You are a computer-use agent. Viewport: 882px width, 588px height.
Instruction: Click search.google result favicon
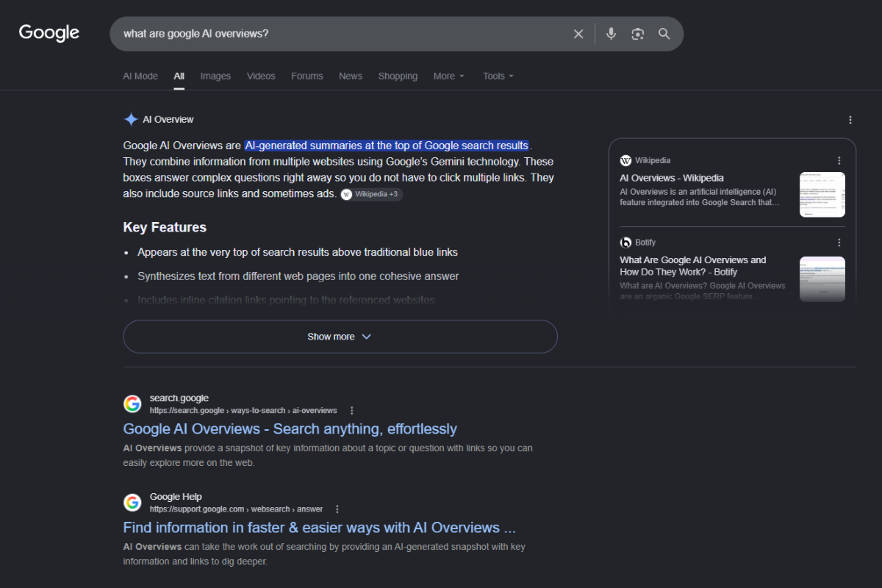pyautogui.click(x=132, y=404)
